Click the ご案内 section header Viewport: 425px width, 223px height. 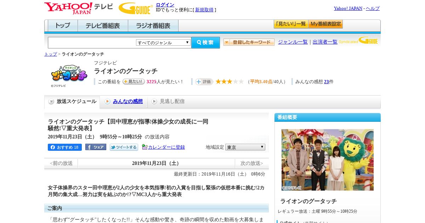(157, 208)
